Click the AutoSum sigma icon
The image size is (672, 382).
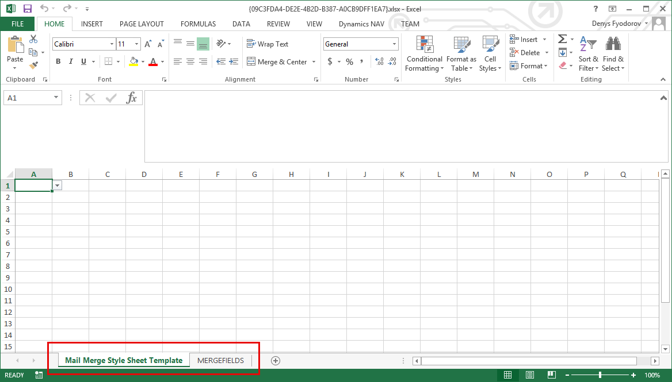click(x=562, y=39)
